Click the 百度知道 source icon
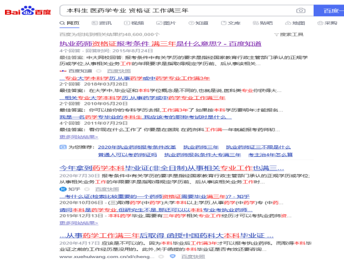The width and height of the screenshot is (344, 263). (x=63, y=71)
